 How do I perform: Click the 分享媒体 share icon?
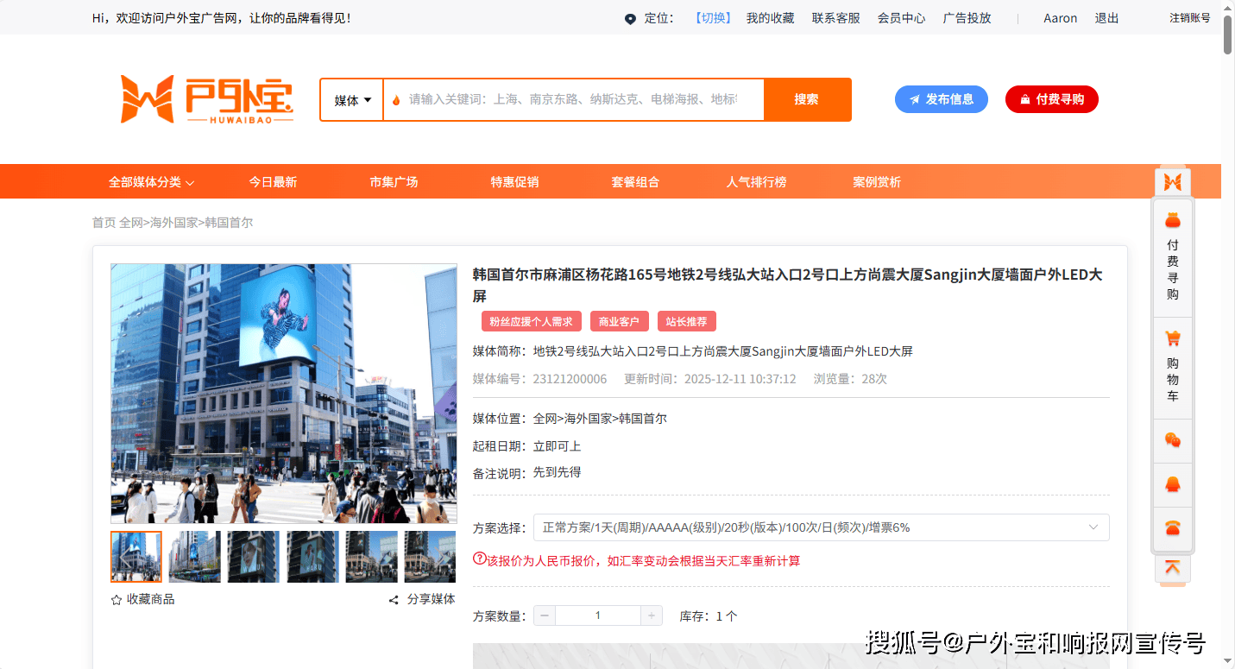click(x=394, y=600)
